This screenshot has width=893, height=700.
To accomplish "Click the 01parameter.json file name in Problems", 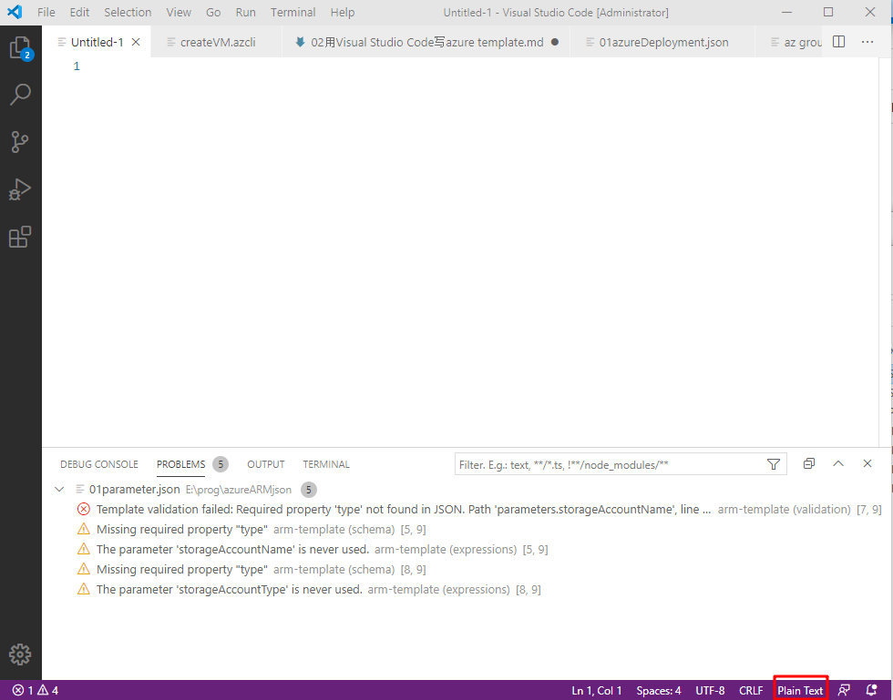I will [x=135, y=490].
